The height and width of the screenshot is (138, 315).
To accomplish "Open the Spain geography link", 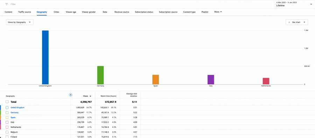I will pos(13,117).
